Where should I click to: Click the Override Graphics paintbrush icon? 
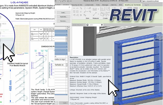click(x=85, y=12)
